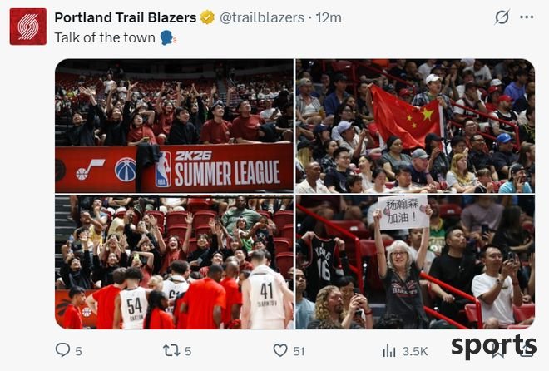
Task: Click the Grok explain-post icon
Action: pyautogui.click(x=502, y=17)
